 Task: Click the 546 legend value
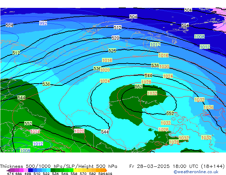pyautogui.click(x=65, y=174)
